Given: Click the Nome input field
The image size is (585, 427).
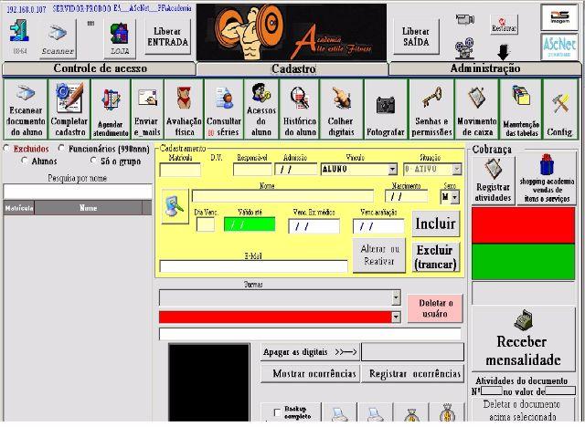Looking at the screenshot, I should [282, 196].
